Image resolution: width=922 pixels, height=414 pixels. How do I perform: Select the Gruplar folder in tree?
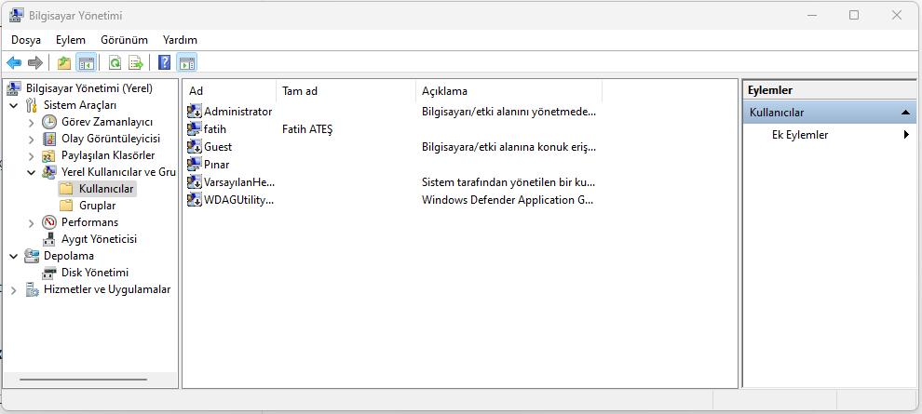tap(97, 206)
